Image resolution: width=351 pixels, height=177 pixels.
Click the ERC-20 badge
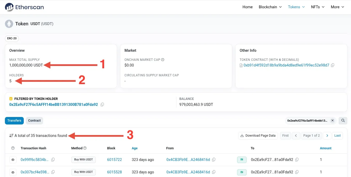(x=12, y=39)
